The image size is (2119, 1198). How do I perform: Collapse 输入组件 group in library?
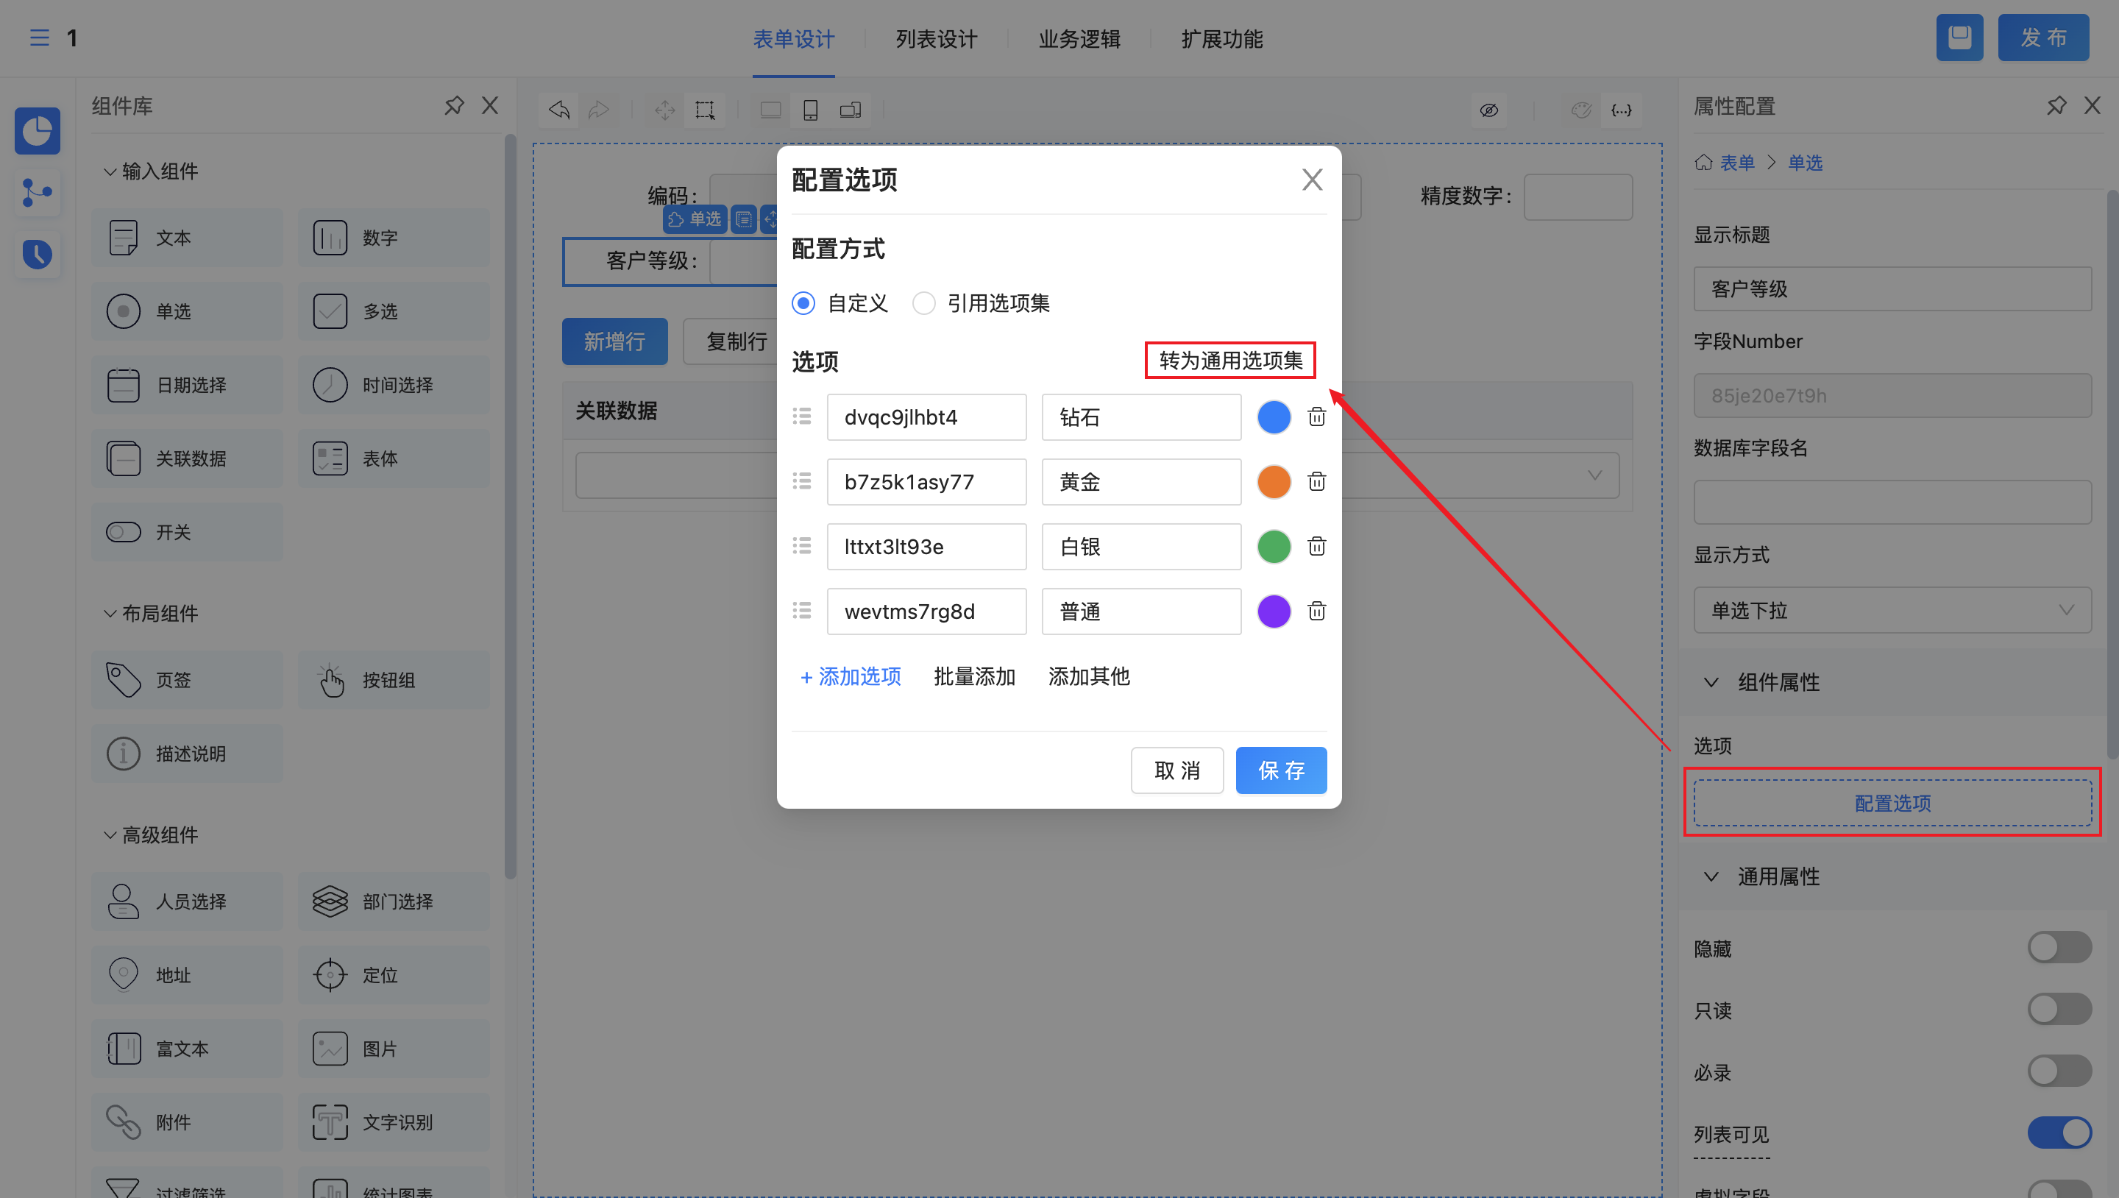(110, 171)
